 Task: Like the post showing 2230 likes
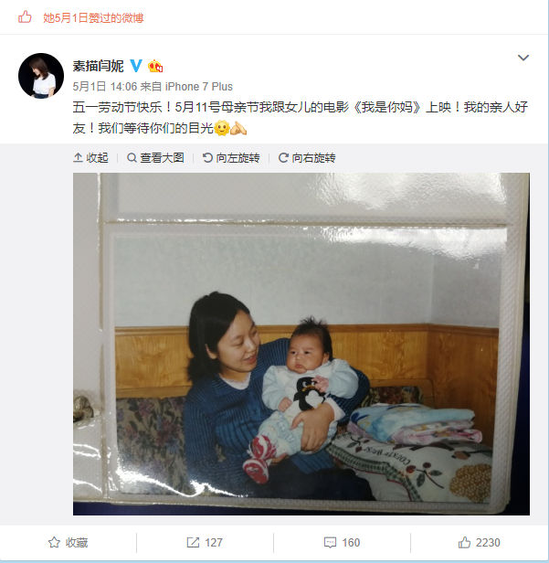479,542
